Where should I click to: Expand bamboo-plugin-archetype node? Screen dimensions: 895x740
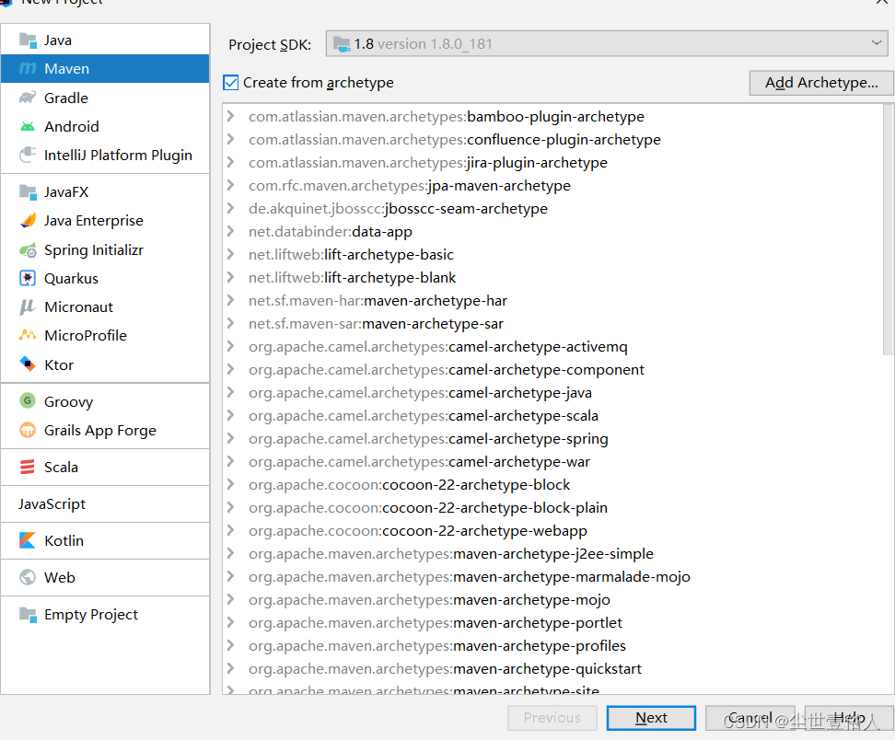coord(230,116)
